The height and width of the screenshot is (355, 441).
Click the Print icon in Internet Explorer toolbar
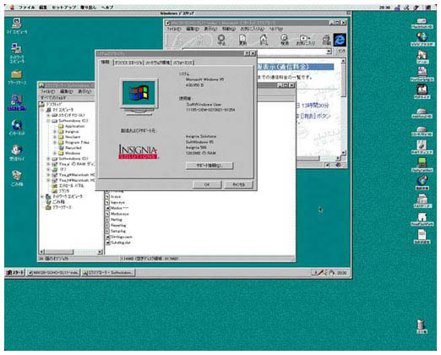(326, 40)
